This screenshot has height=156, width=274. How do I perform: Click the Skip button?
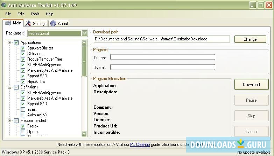(252, 116)
